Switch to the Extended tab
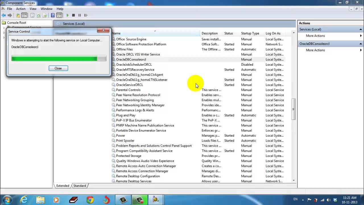The width and height of the screenshot is (364, 205). pyautogui.click(x=63, y=186)
